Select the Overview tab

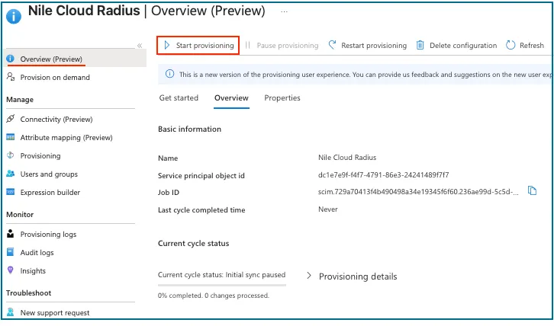(231, 97)
